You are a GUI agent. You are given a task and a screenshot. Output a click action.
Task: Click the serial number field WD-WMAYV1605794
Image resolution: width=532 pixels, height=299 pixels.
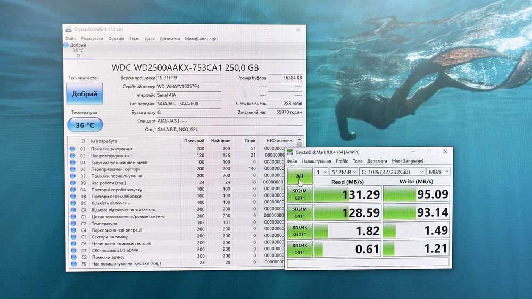click(x=189, y=87)
